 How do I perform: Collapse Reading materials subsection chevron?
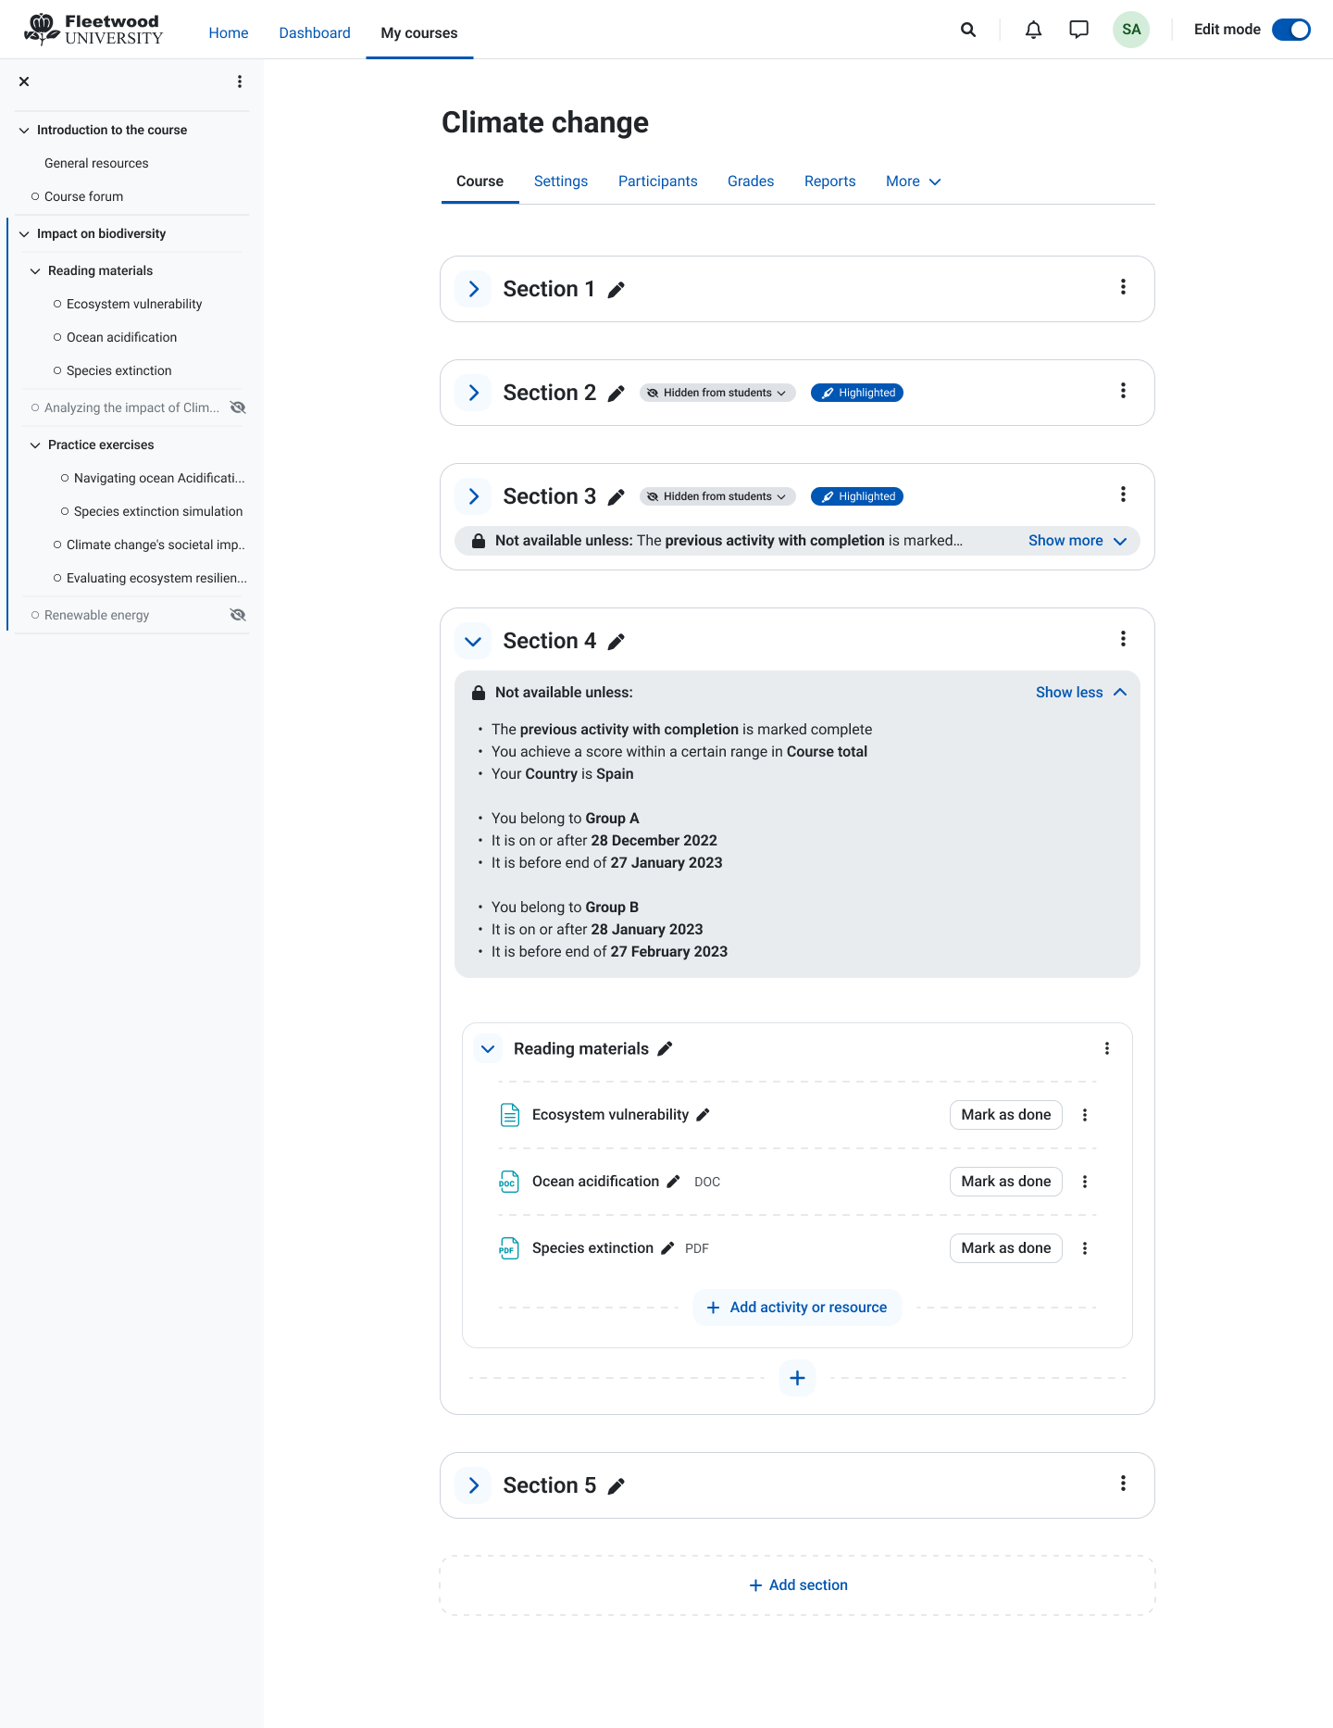pos(488,1048)
